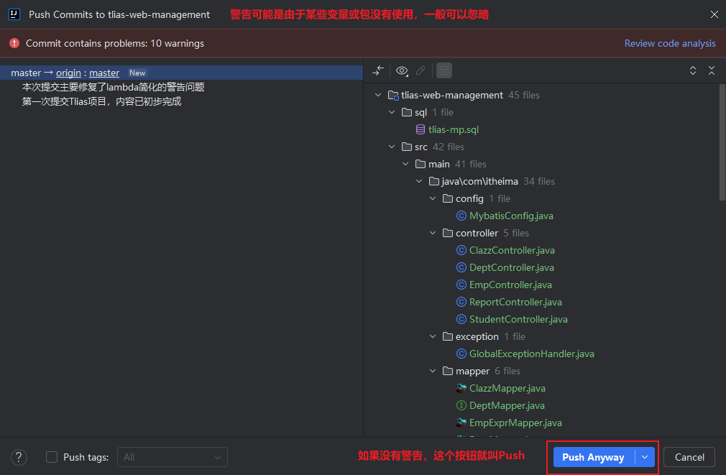The height and width of the screenshot is (475, 726).
Task: Collapse the src folder chevron
Action: tap(392, 147)
